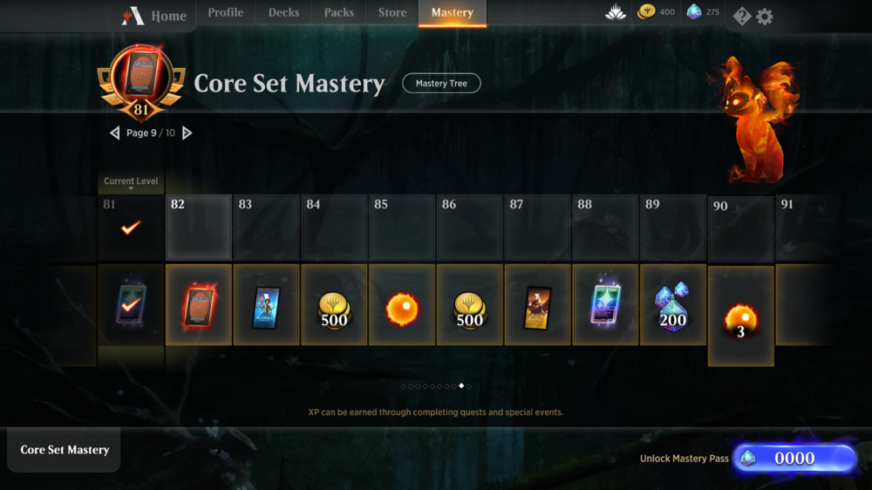
Task: Click the Core Set Mastery bottom label
Action: (65, 449)
